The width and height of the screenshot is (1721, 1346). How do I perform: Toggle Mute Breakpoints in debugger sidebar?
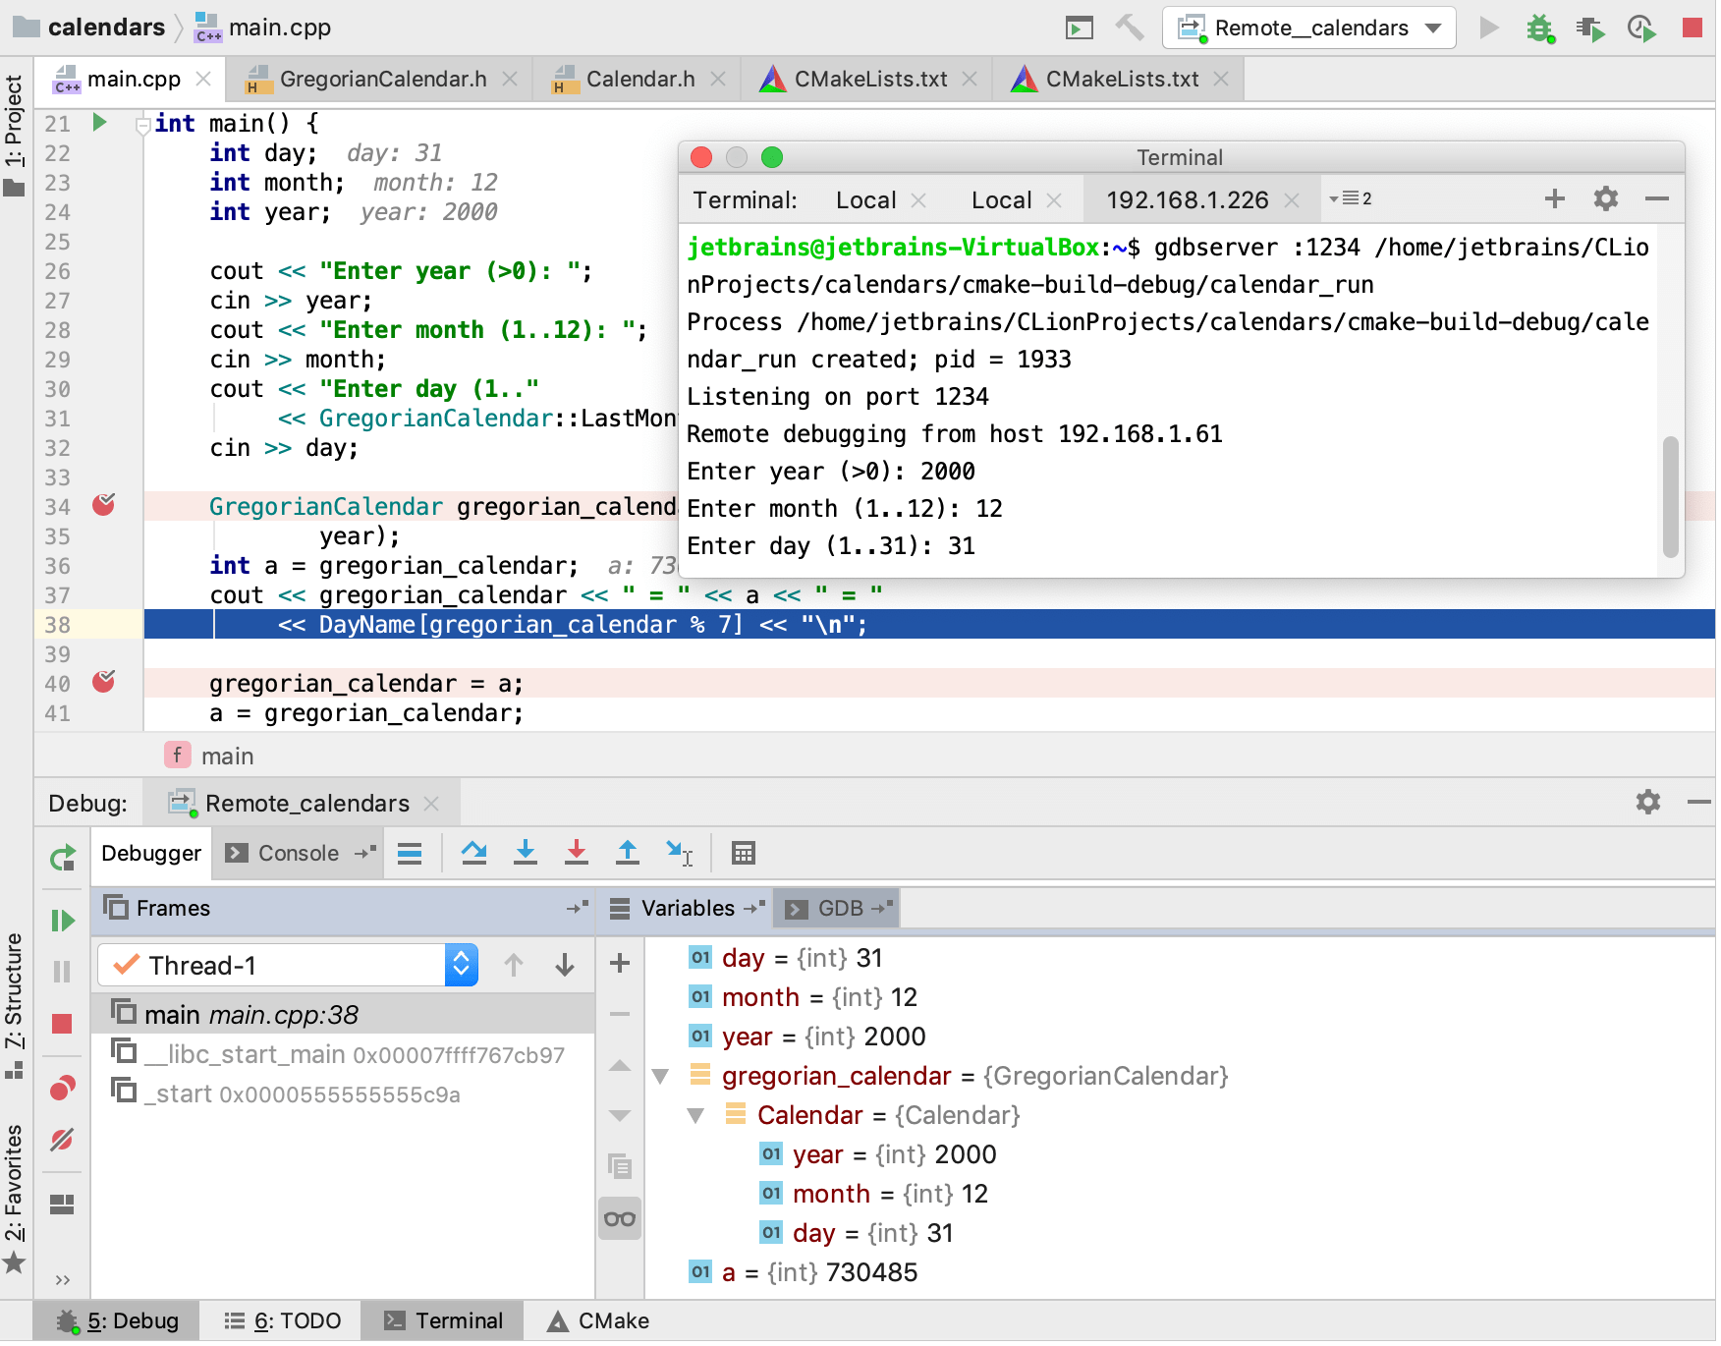(61, 1140)
